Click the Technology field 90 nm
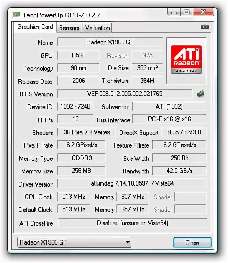 [x=78, y=68]
